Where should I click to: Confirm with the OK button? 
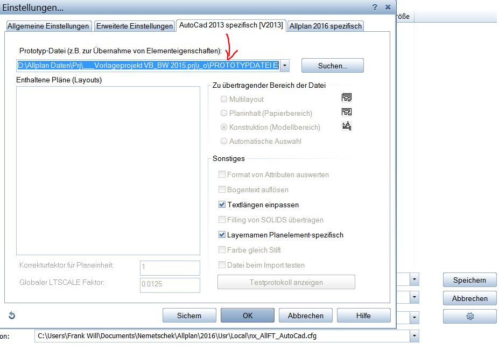point(247,316)
